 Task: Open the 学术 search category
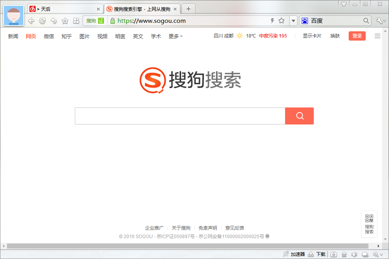(x=156, y=36)
